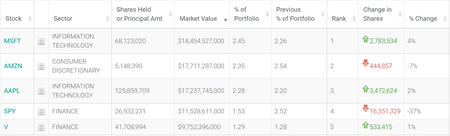Sort the table by Stock column
Image resolution: width=450 pixels, height=136 pixels.
click(30, 19)
